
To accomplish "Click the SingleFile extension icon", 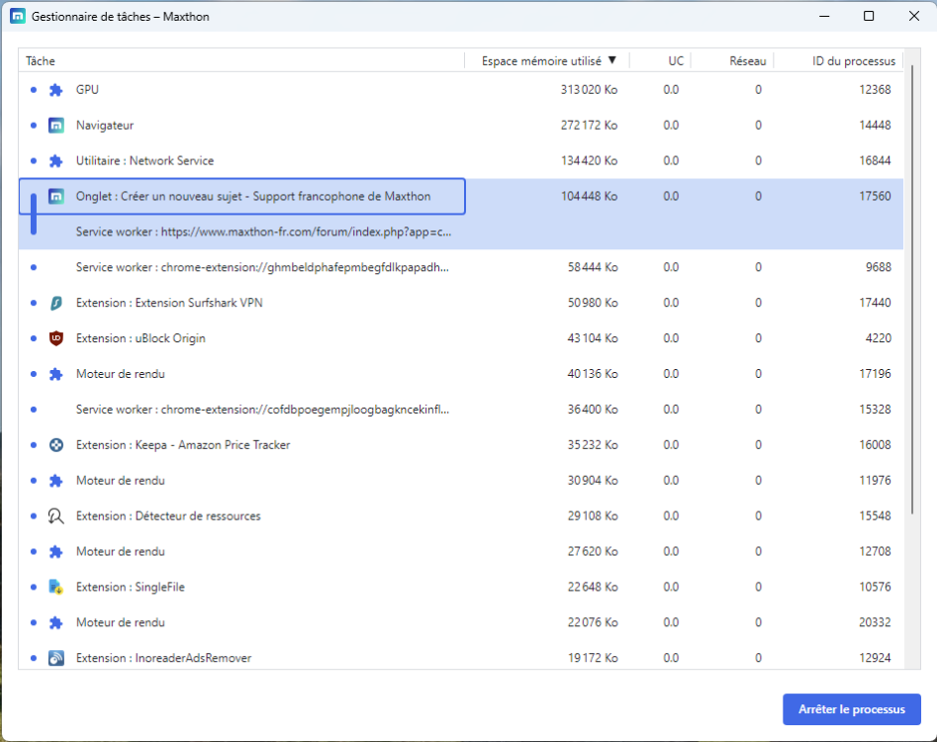I will [x=56, y=588].
